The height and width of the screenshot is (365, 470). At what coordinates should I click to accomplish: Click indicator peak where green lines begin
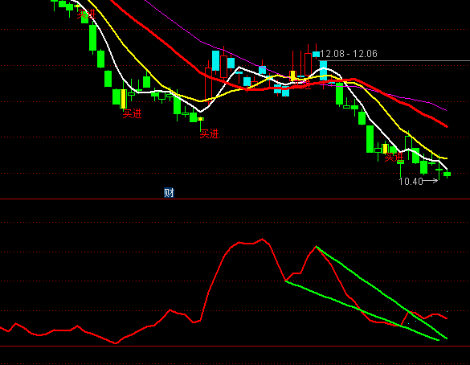(316, 247)
